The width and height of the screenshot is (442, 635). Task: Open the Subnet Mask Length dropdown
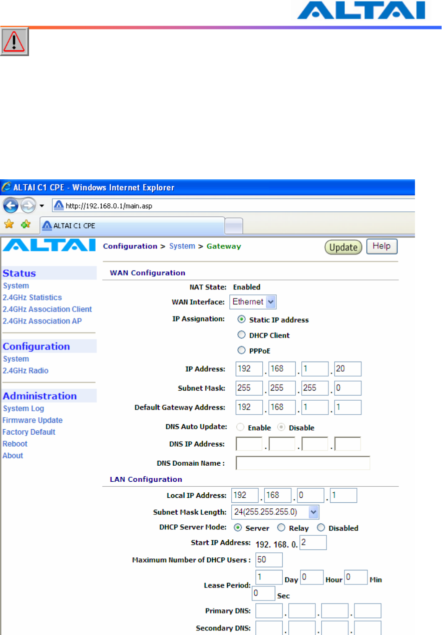pos(275,512)
